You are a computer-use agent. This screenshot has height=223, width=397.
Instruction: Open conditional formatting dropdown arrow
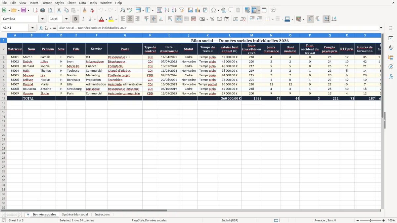[303, 19]
